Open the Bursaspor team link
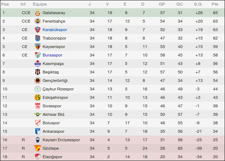The width and height of the screenshot is (225, 161). click(53, 55)
